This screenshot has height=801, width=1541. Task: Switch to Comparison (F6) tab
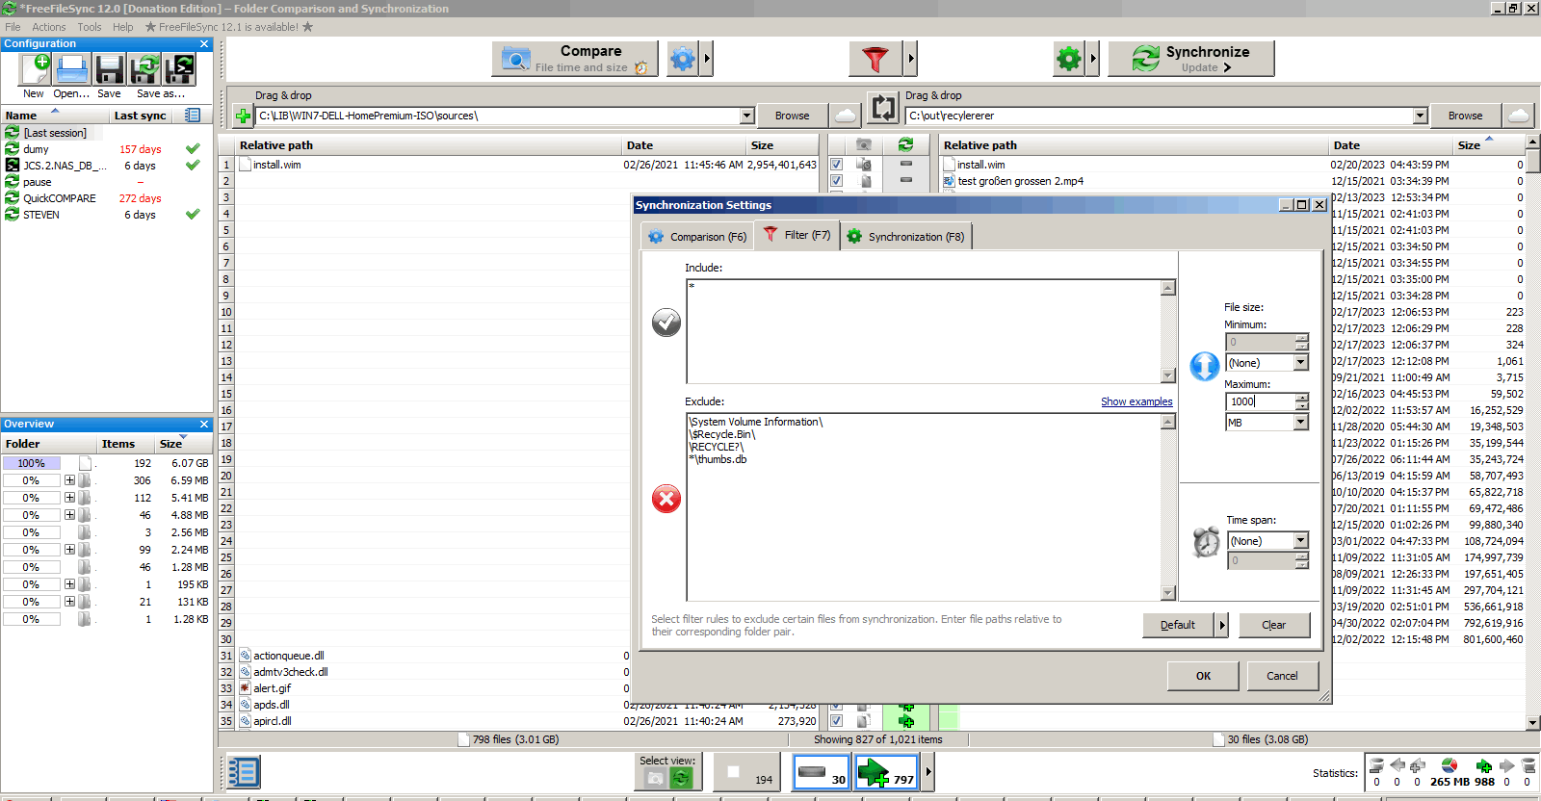point(697,237)
